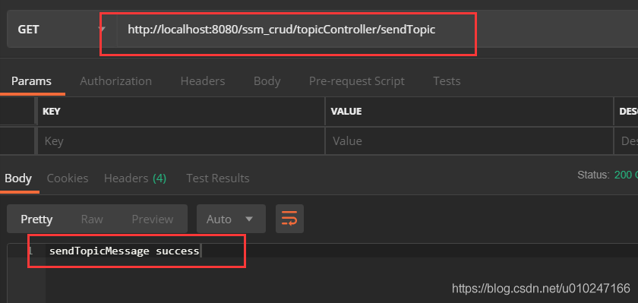638x303 pixels.
Task: Open the GET method dropdown
Action: coord(62,30)
